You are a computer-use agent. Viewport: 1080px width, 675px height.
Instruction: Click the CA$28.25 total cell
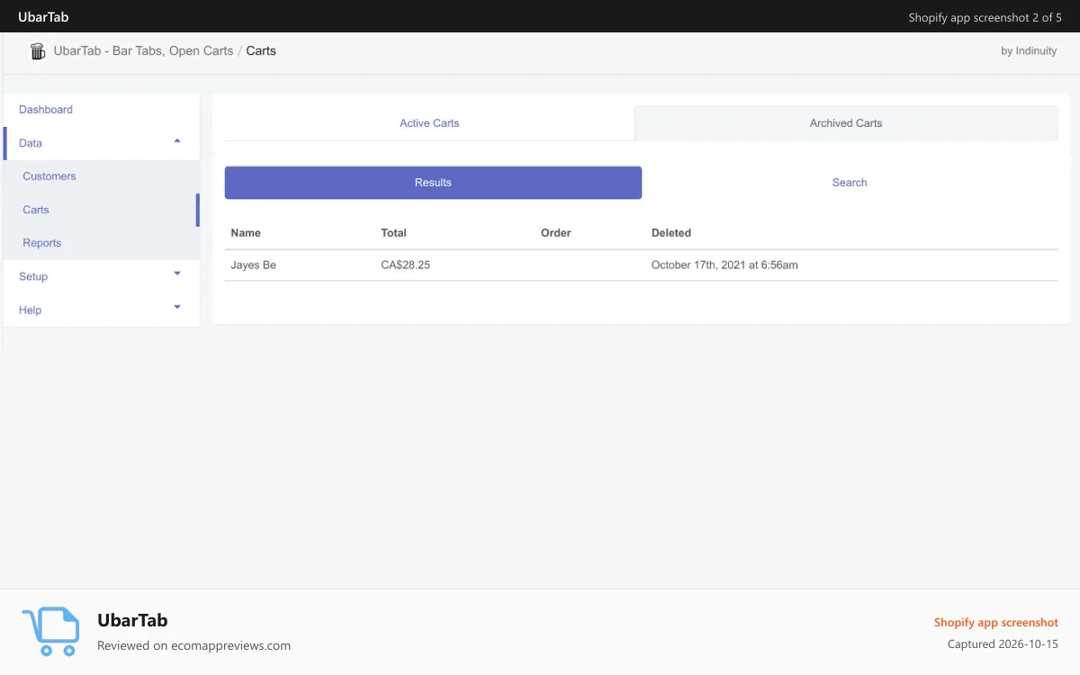pos(406,265)
